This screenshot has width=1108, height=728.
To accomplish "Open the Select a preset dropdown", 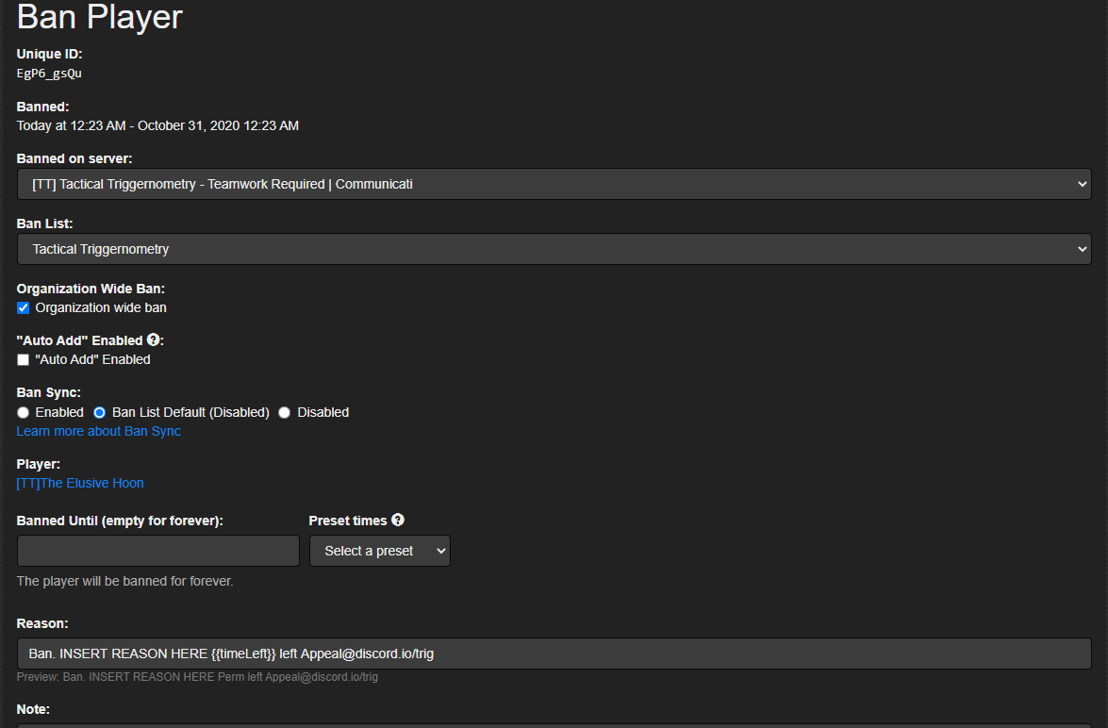I will click(379, 551).
